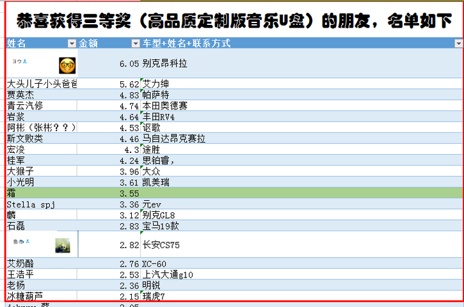Select the amount cell 4.3

pyautogui.click(x=109, y=150)
